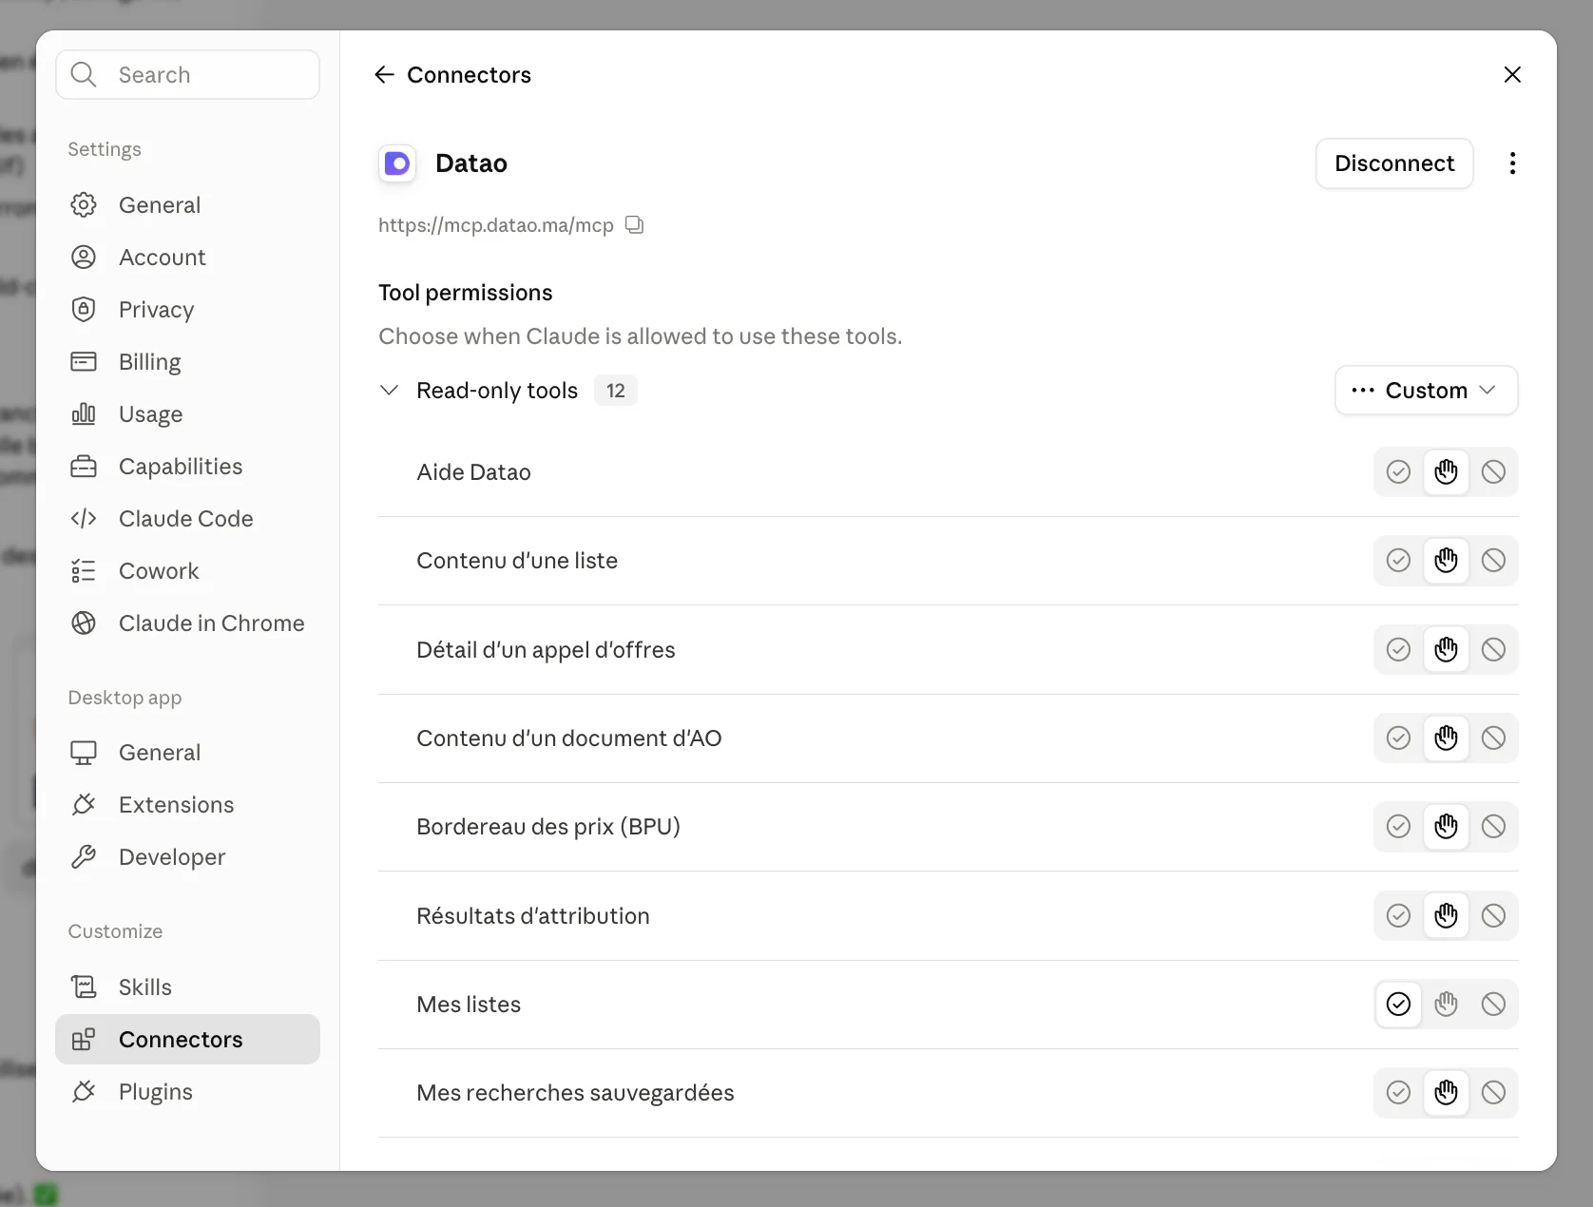1593x1207 pixels.
Task: Click the Résultats d'attribution label
Action: tap(533, 916)
